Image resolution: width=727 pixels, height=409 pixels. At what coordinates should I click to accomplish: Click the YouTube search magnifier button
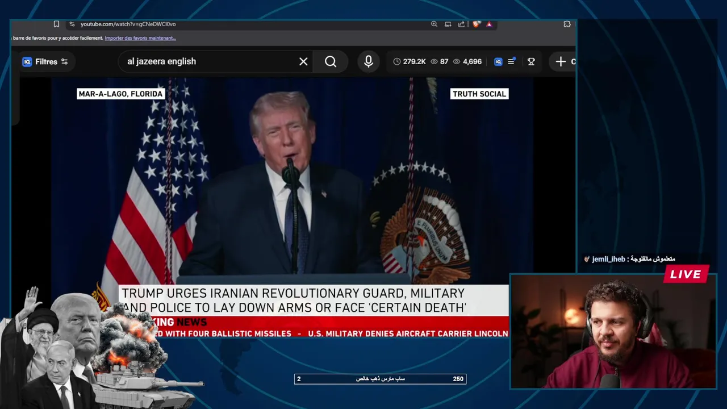click(x=331, y=61)
